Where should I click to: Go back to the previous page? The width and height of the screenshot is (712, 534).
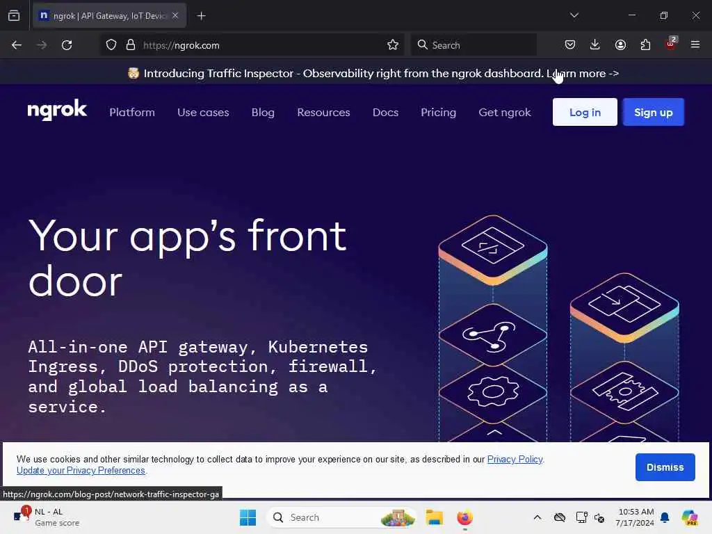click(x=17, y=45)
